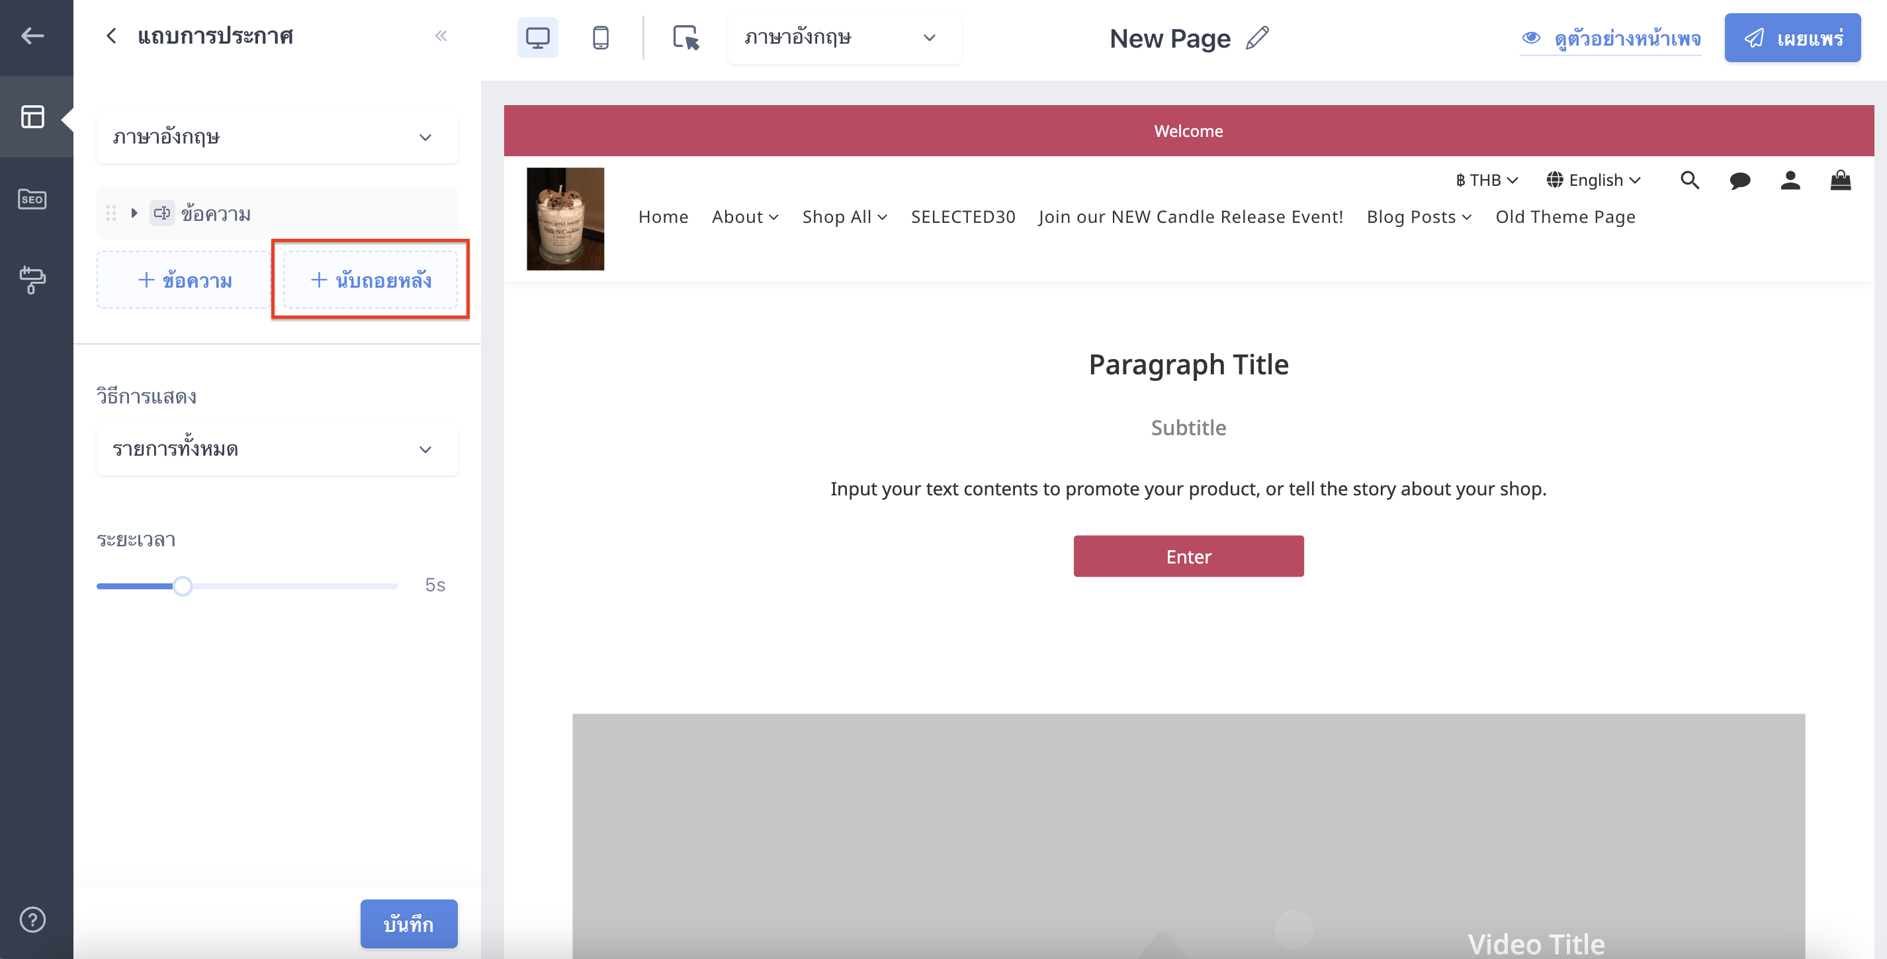The height and width of the screenshot is (959, 1887).
Task: Edit page name with the pencil icon
Action: pyautogui.click(x=1257, y=37)
